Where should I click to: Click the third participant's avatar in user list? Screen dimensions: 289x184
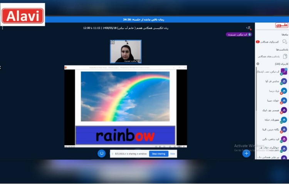click(x=284, y=91)
